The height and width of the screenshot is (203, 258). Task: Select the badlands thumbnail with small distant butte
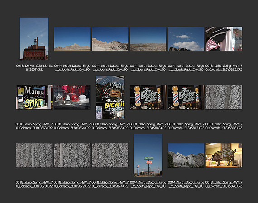(72, 39)
